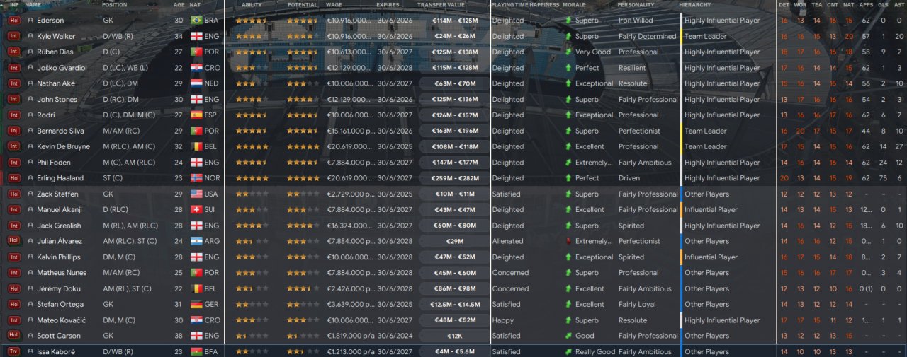The height and width of the screenshot is (357, 907).
Task: Click the Int status badge for Kyle Walker
Action: pos(14,36)
